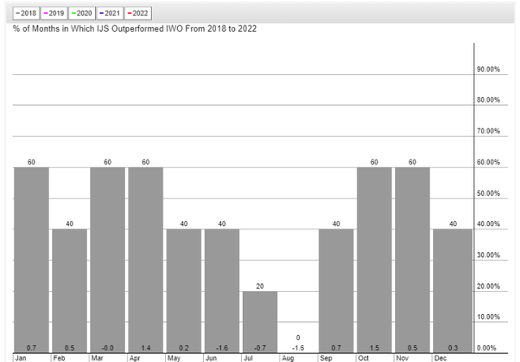Click the Dec axis label
Image resolution: width=520 pixels, height=362 pixels.
coord(440,358)
